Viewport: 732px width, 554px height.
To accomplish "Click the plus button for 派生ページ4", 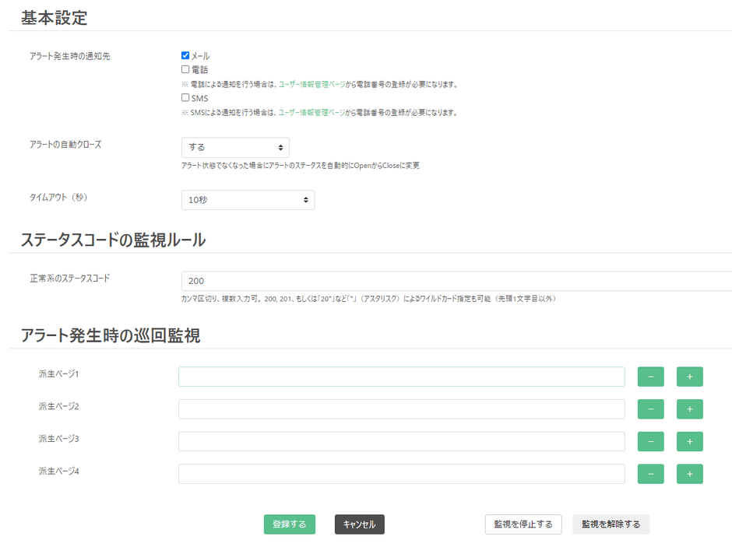I will point(689,474).
